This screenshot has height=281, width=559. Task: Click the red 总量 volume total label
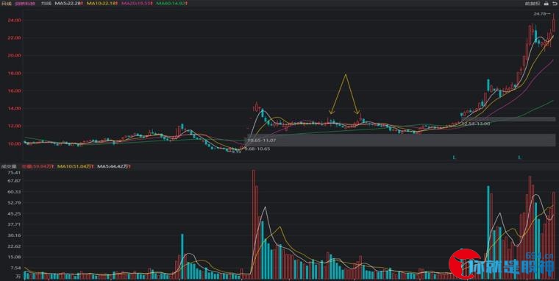(x=38, y=166)
